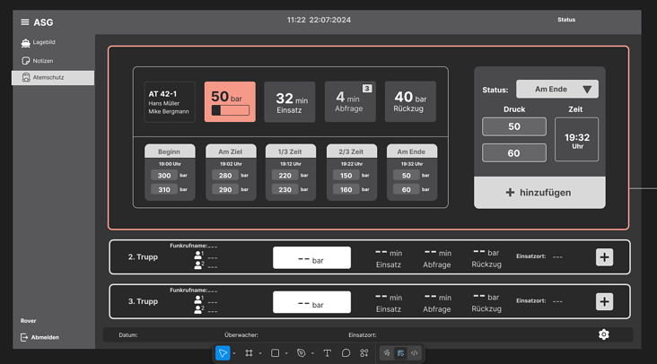657x364 pixels.
Task: Click the hinzufügen button
Action: click(x=539, y=192)
